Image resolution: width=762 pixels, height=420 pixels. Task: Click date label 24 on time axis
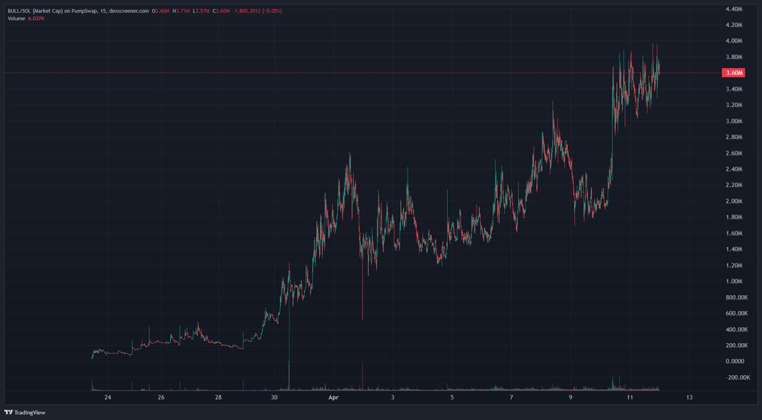[107, 397]
